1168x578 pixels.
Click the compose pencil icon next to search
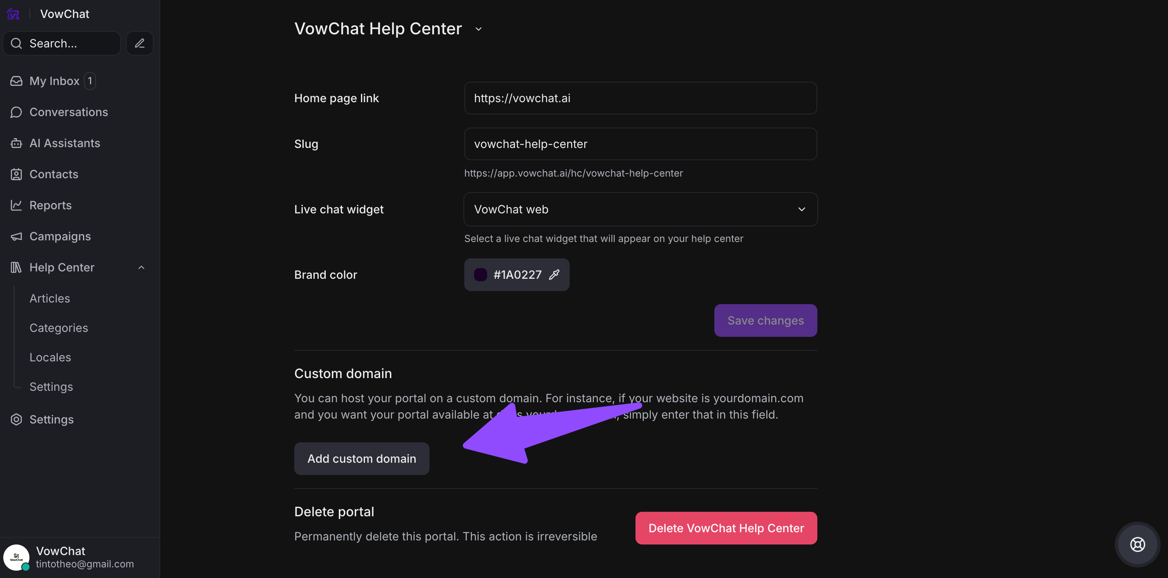pyautogui.click(x=140, y=44)
